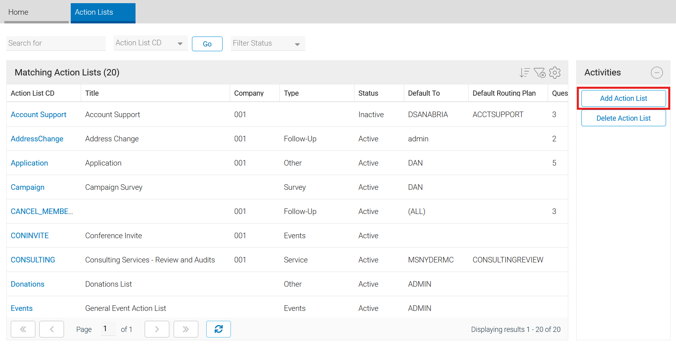Image resolution: width=676 pixels, height=347 pixels.
Task: Go to the previous page
Action: pyautogui.click(x=52, y=329)
